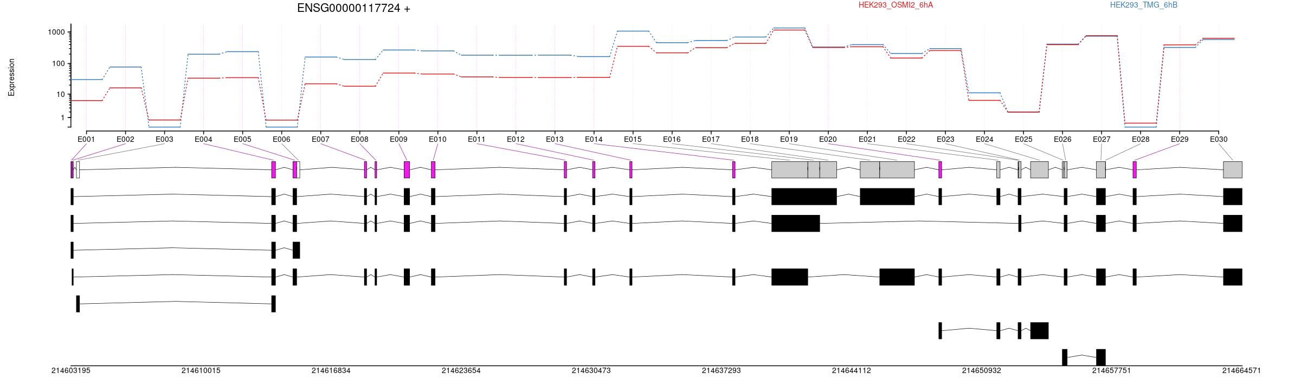The image size is (1301, 379).
Task: Click genomic coordinate 214637293
Action: 722,371
